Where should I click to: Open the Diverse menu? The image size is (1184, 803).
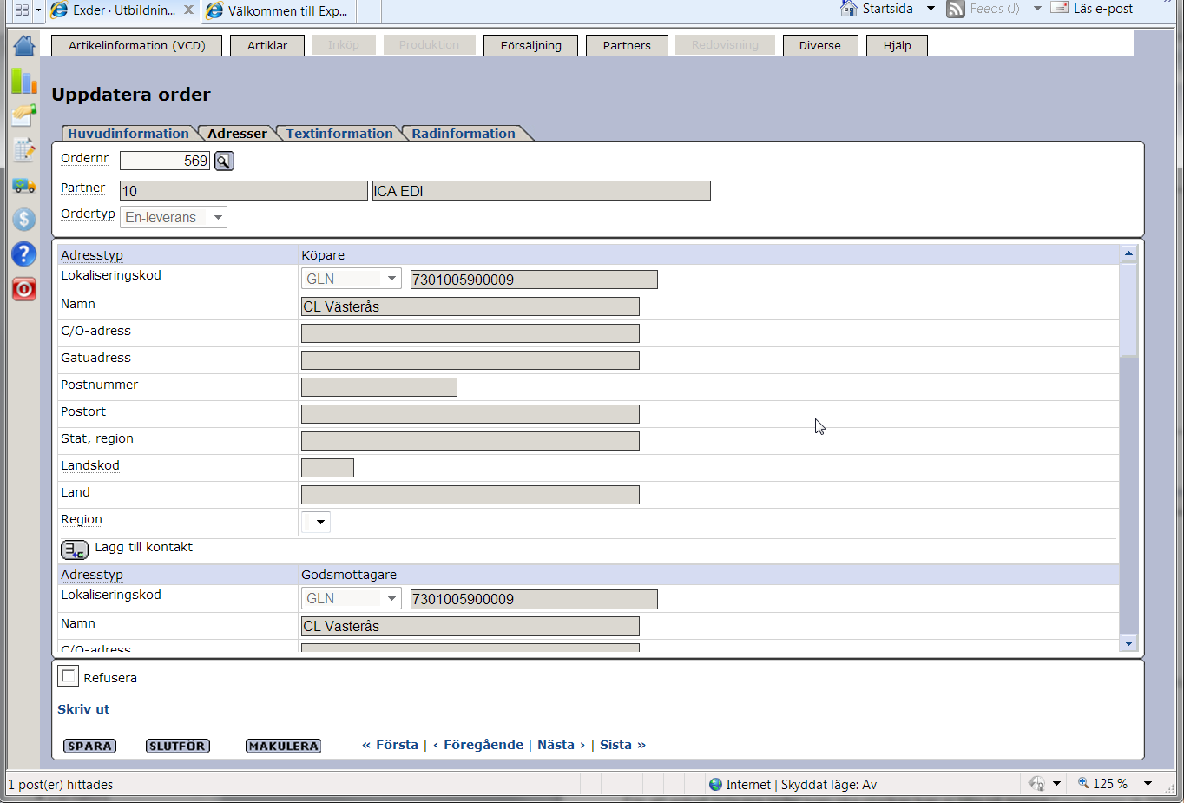pos(820,45)
